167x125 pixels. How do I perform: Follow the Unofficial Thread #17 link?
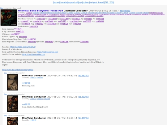pos(64,24)
